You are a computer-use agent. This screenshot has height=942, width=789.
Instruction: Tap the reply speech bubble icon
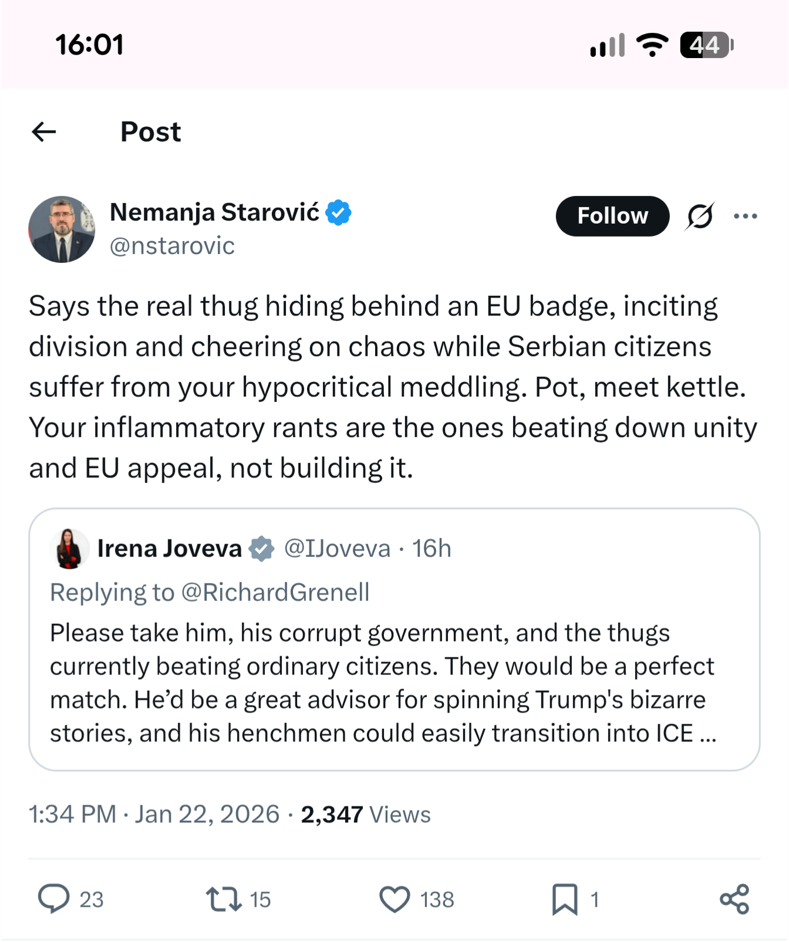54,899
